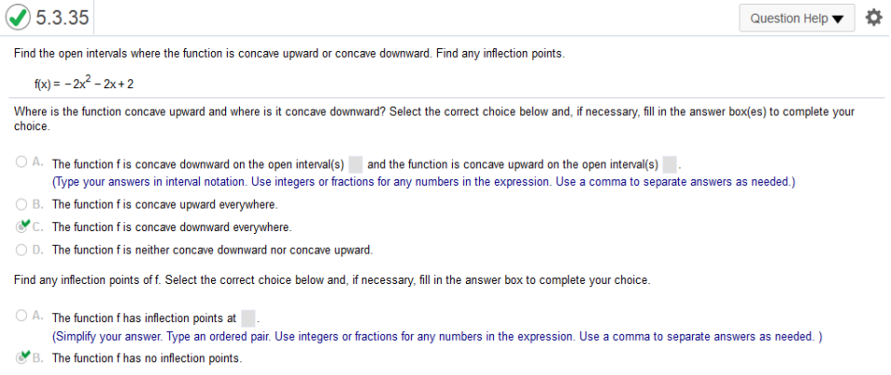891x375 pixels.
Task: Click the function f(x) = -2x² - 2x + 2 expression
Action: coord(84,84)
